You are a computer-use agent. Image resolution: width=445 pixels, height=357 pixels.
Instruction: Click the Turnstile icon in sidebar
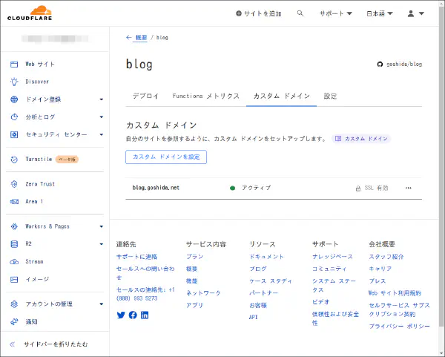click(x=14, y=160)
